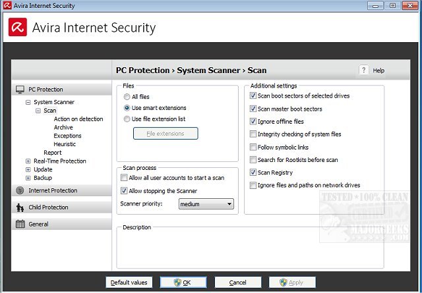Uncheck Allow stopping the Scanner
The image size is (422, 293).
click(x=124, y=191)
